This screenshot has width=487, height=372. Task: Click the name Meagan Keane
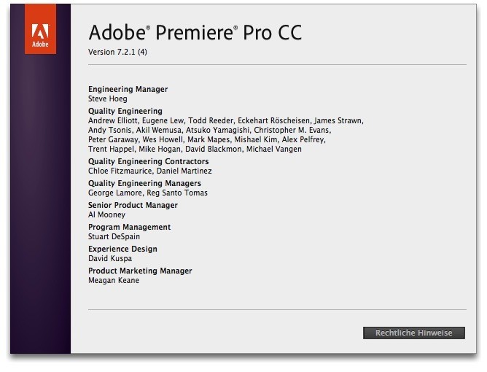(x=113, y=280)
